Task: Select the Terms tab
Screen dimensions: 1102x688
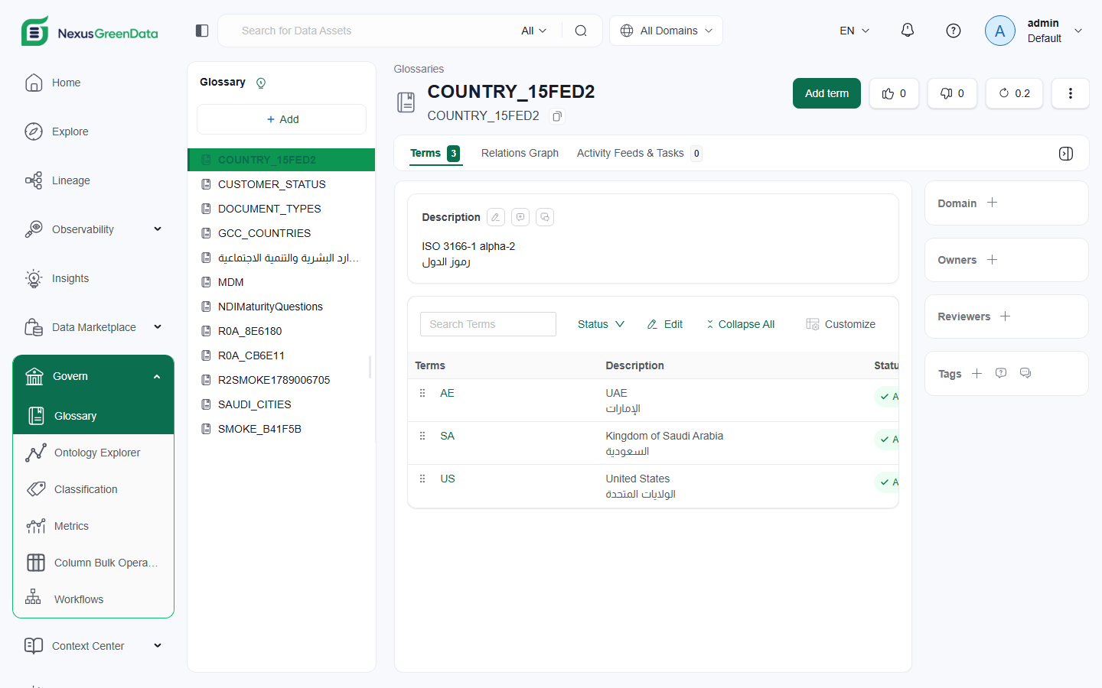Action: (435, 153)
